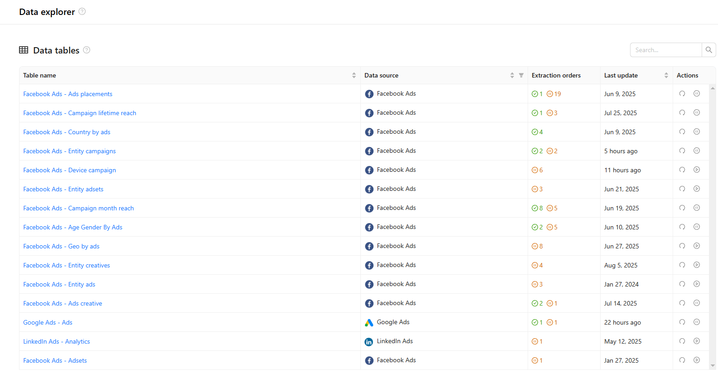Resume Entity creatives extraction
Screen dimensions: 718x374
point(697,265)
